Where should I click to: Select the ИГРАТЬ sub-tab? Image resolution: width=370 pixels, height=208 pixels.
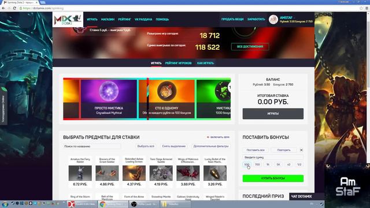(x=156, y=63)
